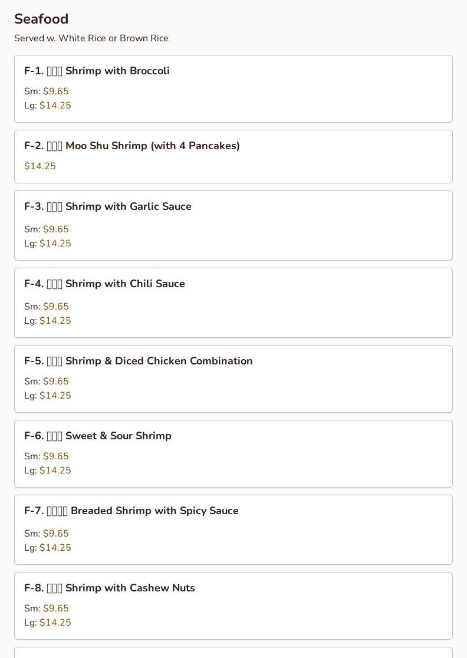The height and width of the screenshot is (658, 467).
Task: Click large price of Shrimp with Garlic Sauce
Action: (x=55, y=244)
